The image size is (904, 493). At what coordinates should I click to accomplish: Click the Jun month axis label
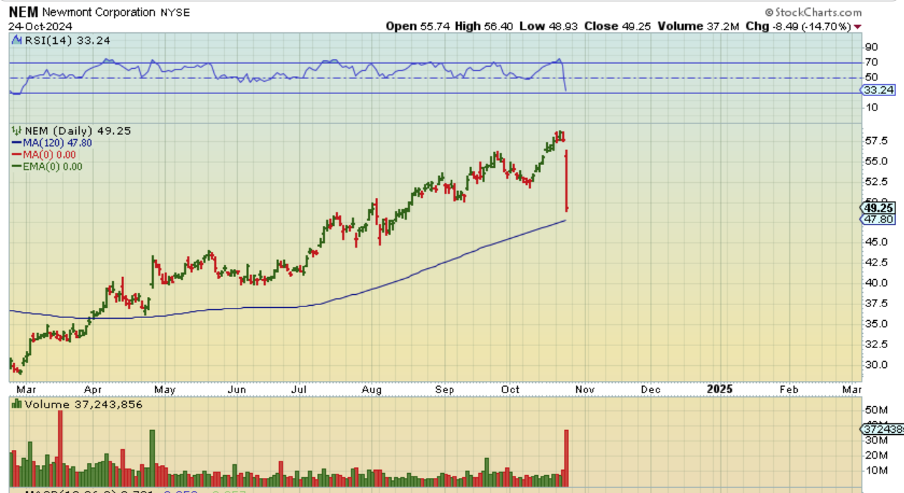(x=237, y=389)
